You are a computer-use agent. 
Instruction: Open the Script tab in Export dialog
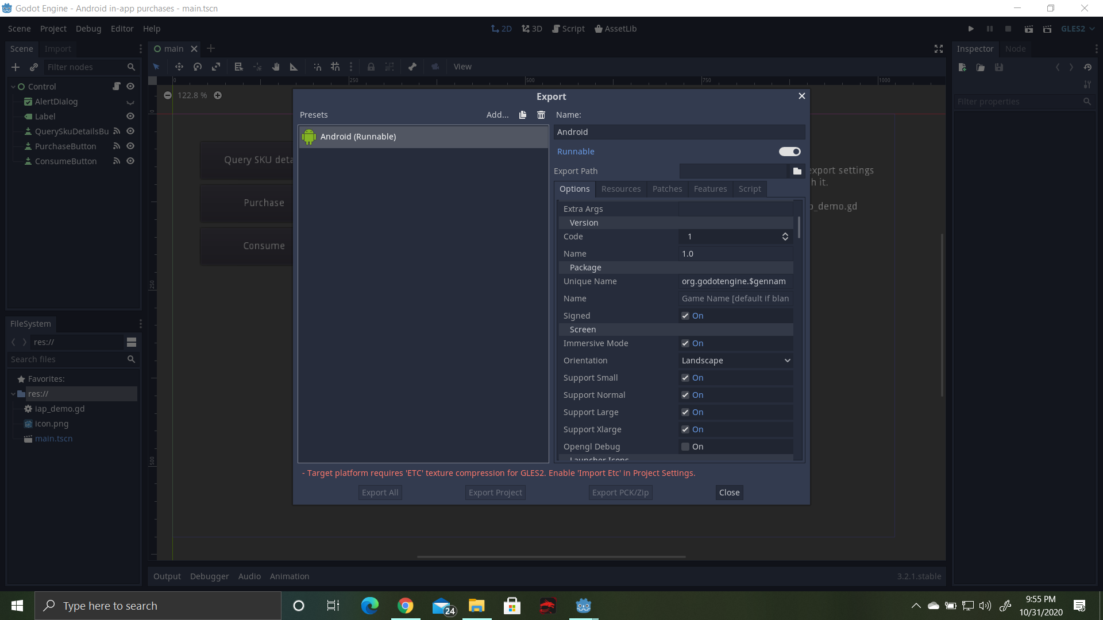point(750,189)
